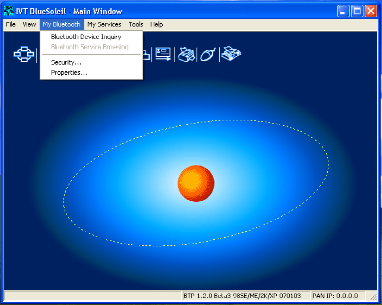
Task: Minimize the BlueSoleil main window
Action: tap(343, 11)
